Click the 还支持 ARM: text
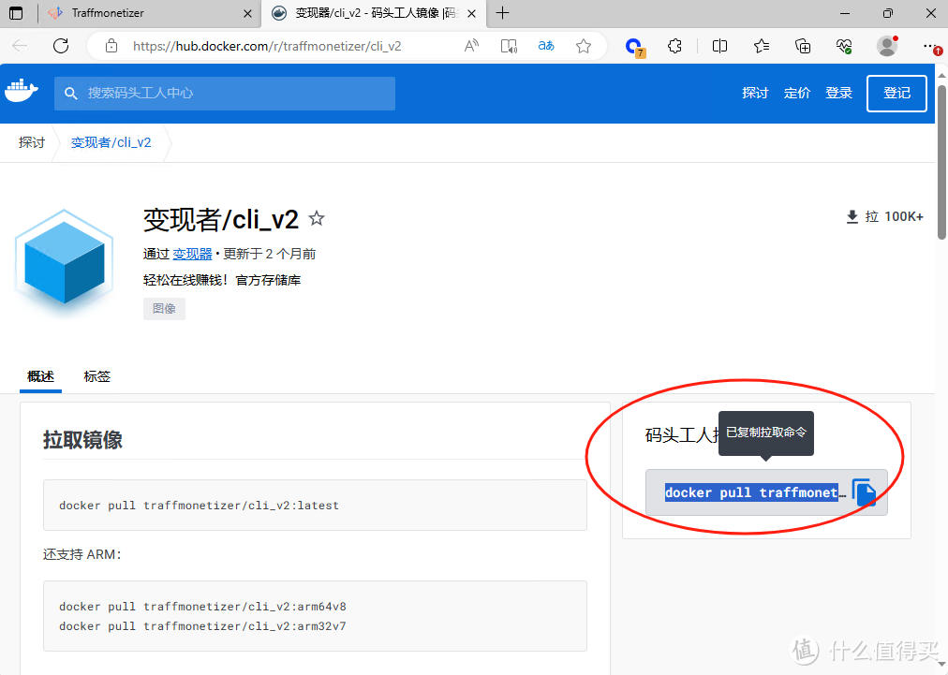Screen dimensions: 948x675 (x=82, y=554)
